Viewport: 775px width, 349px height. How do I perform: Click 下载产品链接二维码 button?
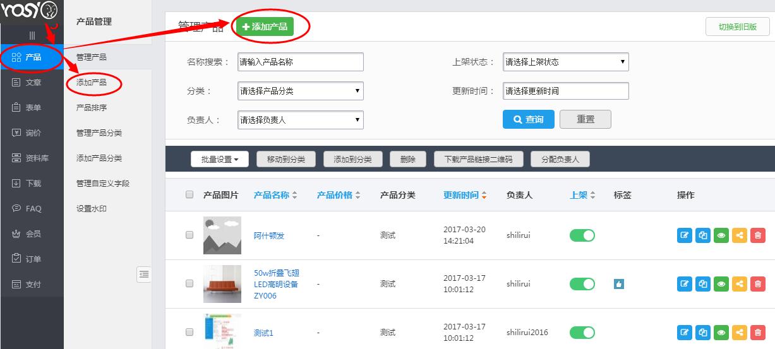479,160
